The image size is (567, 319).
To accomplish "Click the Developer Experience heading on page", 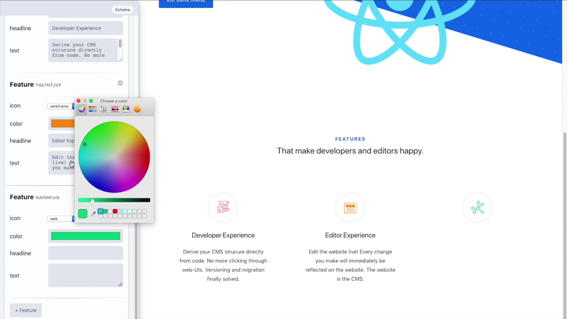I will [223, 235].
